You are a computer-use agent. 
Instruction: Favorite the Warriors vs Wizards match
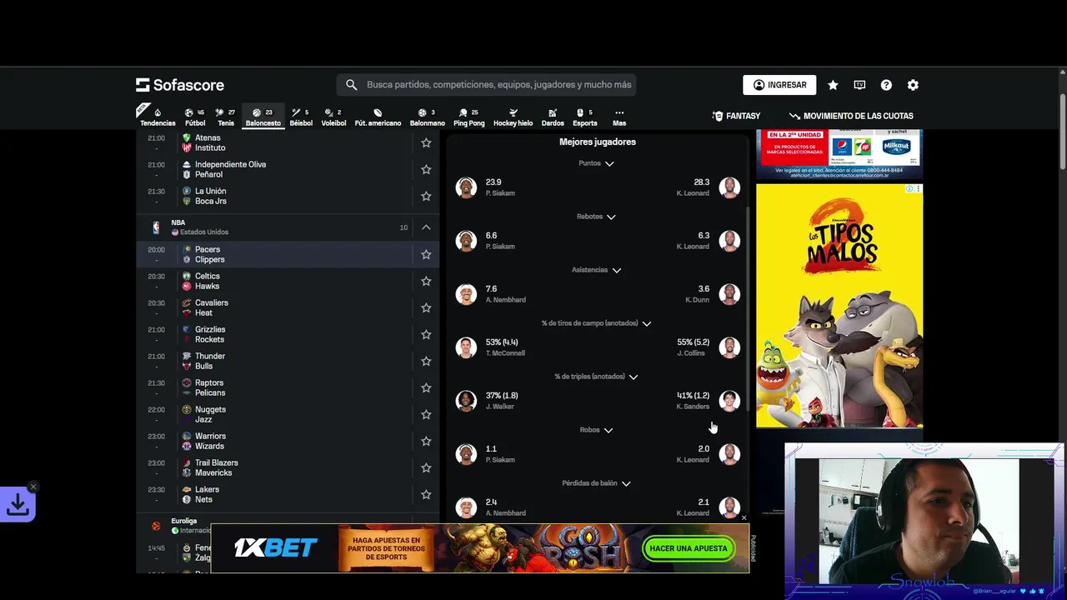(426, 441)
